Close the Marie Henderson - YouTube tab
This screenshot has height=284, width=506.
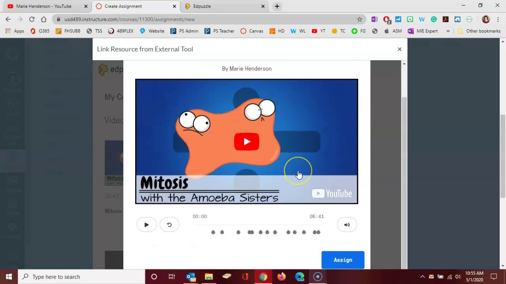[86, 6]
